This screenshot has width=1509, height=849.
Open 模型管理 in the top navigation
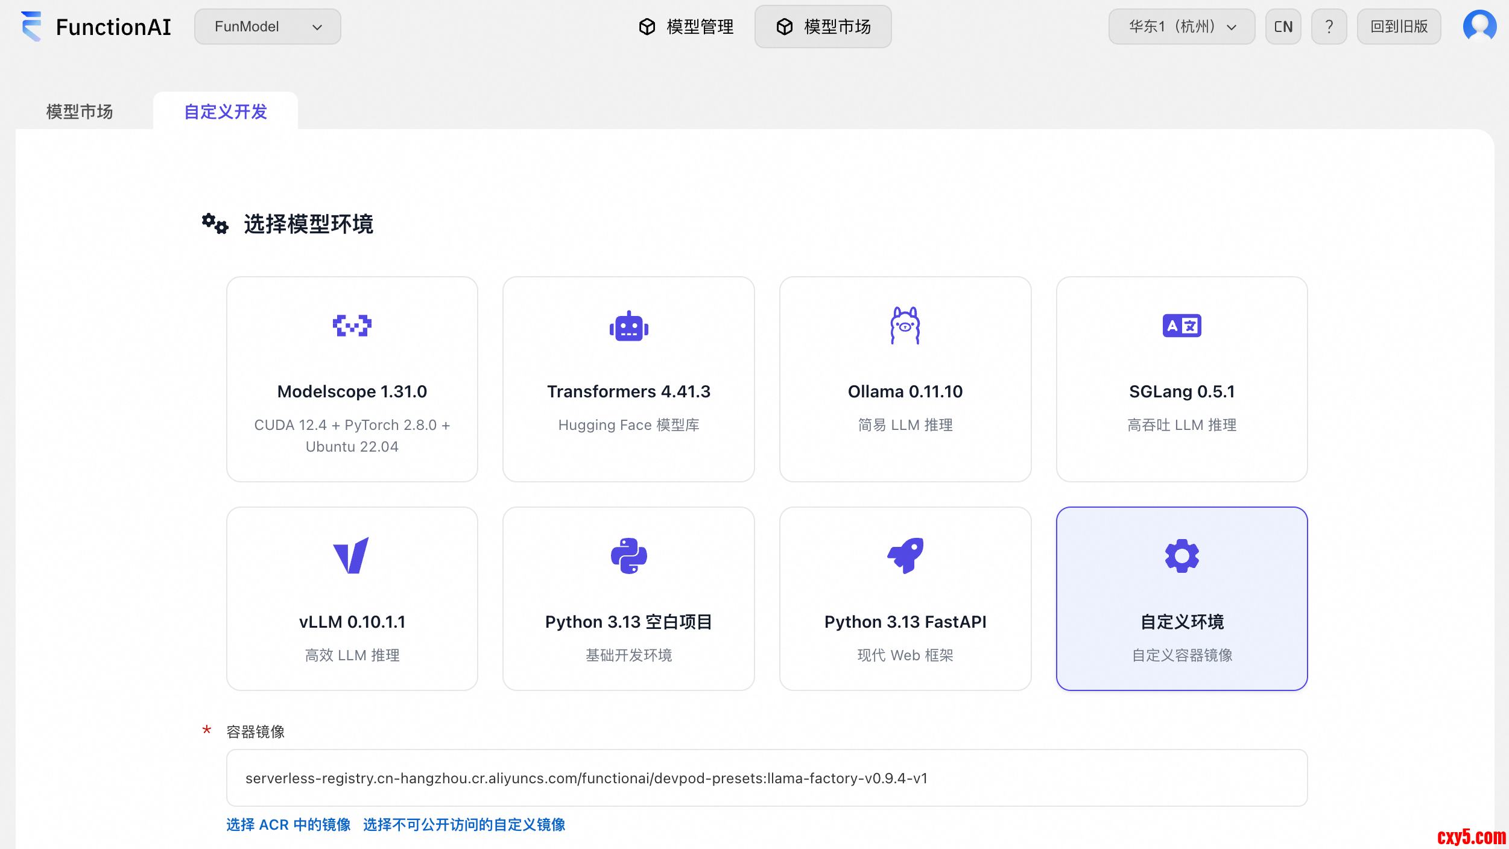click(x=686, y=27)
